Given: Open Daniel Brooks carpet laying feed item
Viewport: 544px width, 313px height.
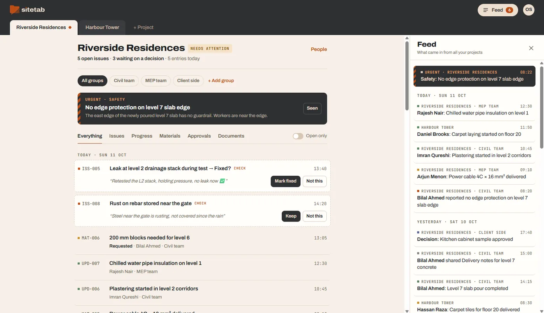Looking at the screenshot, I should (x=474, y=131).
